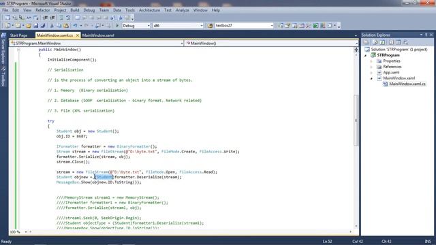This screenshot has height=245, width=436.
Task: Open the Build menu
Action: (74, 10)
